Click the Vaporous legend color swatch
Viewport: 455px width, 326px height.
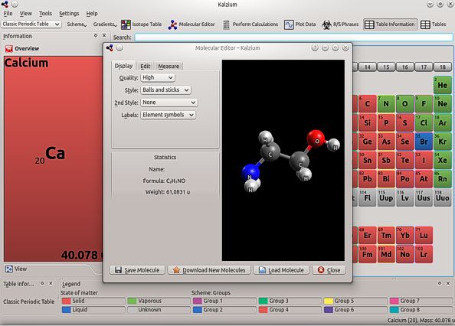(x=132, y=301)
